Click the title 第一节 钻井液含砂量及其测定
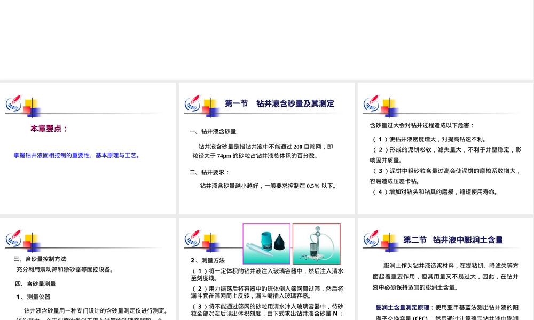This screenshot has width=534, height=320. 280,103
